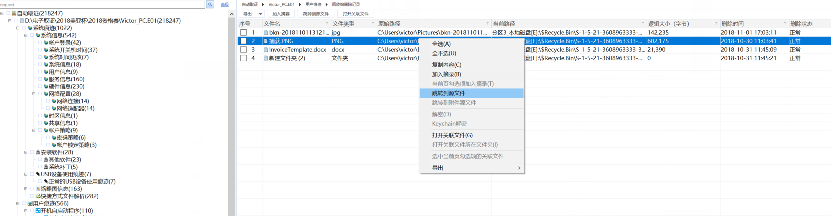Viewport: 831px width, 216px height.
Task: Click the tree panel vertical scrollbar up arrow
Action: pyautogui.click(x=232, y=14)
